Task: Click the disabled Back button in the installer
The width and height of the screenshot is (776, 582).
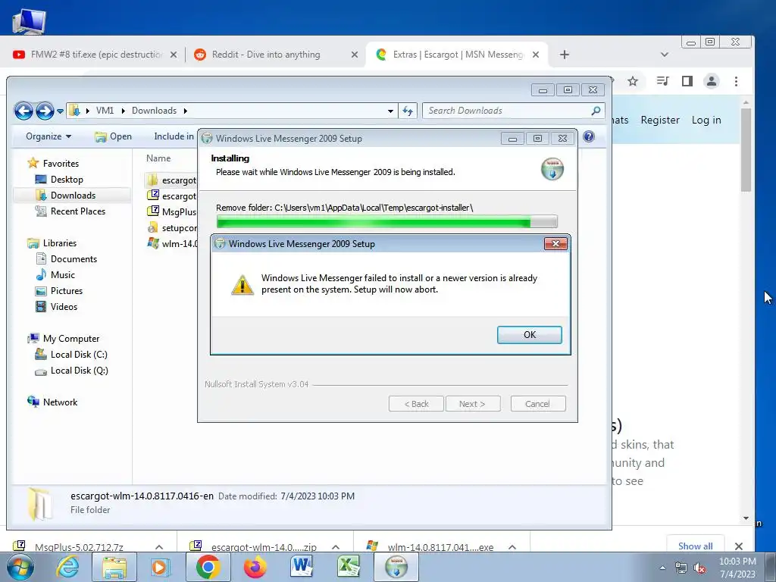Action: point(416,404)
